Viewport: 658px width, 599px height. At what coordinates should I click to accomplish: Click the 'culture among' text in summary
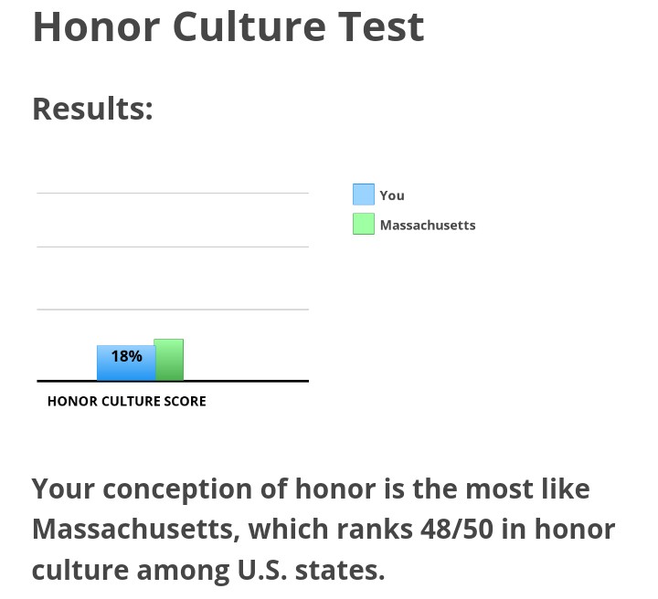[x=131, y=571]
